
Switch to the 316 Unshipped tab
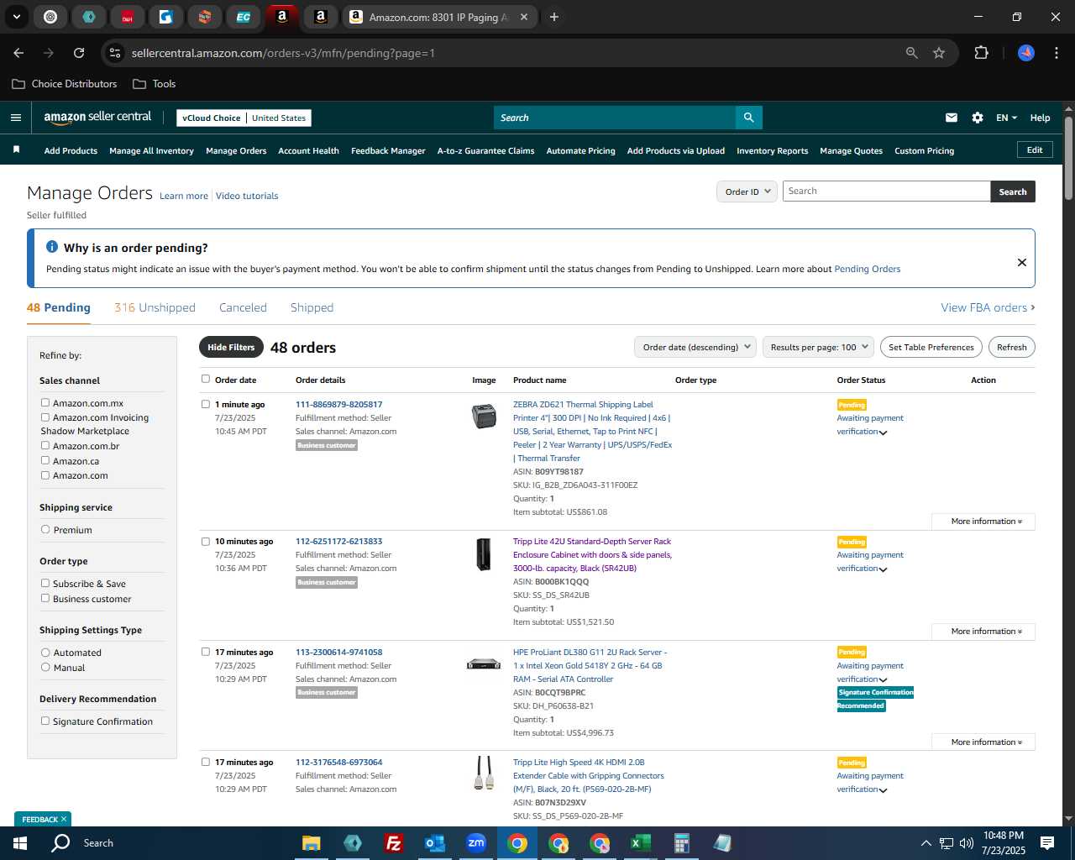155,307
